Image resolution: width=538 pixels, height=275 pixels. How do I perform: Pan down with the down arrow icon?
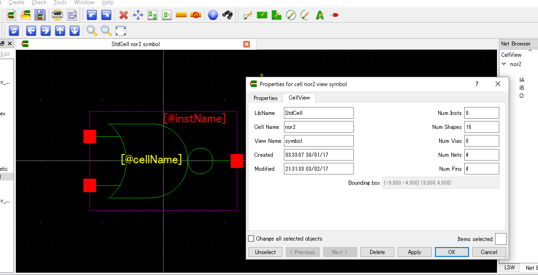point(75,31)
